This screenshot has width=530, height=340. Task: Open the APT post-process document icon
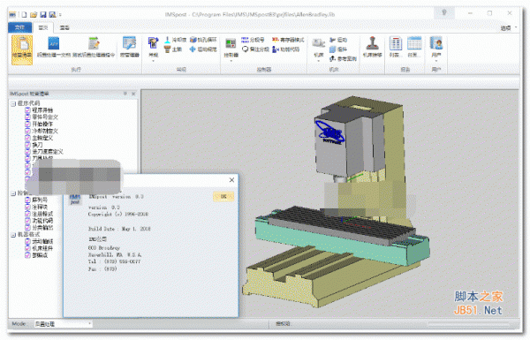point(54,43)
